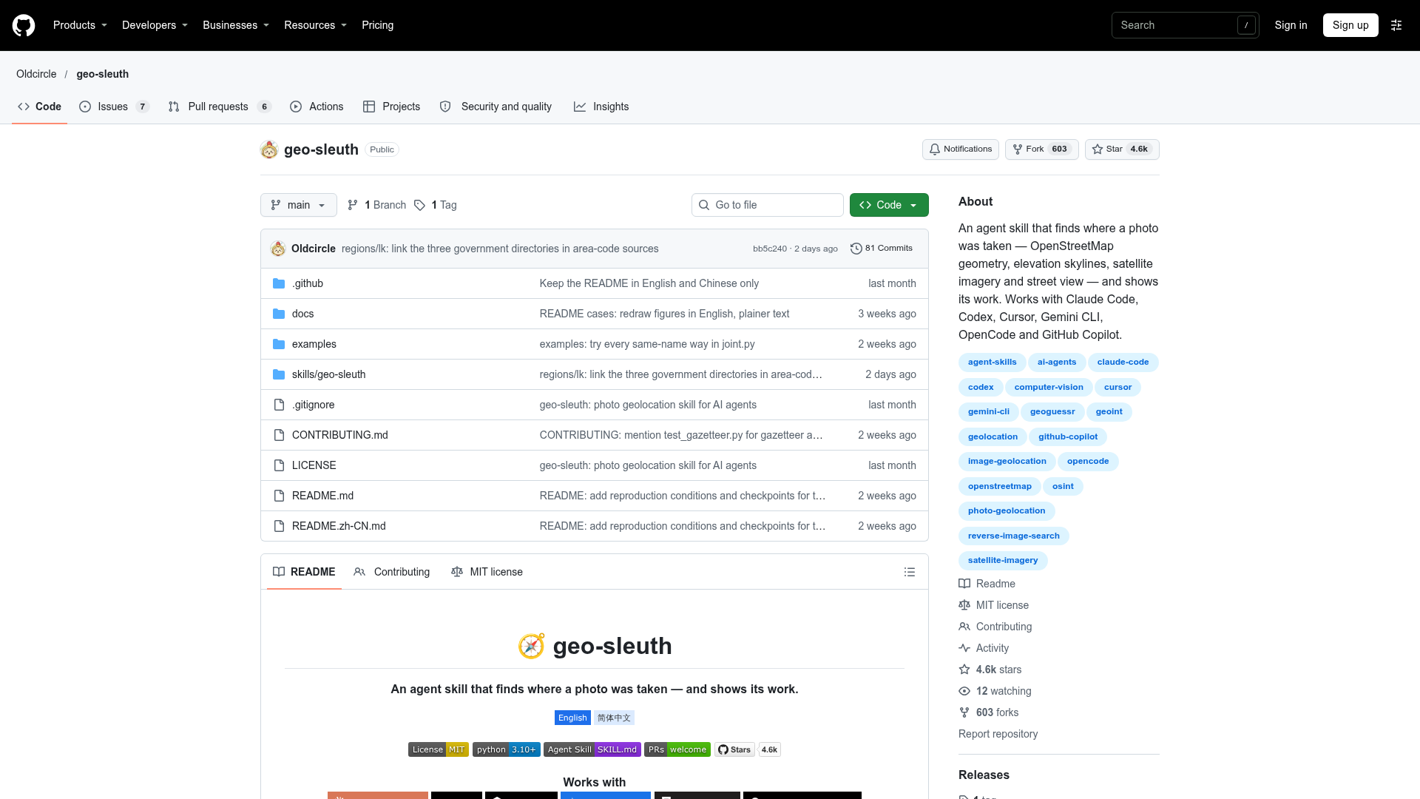Expand the Products menu
Screen dimensions: 1420x799
(x=80, y=25)
